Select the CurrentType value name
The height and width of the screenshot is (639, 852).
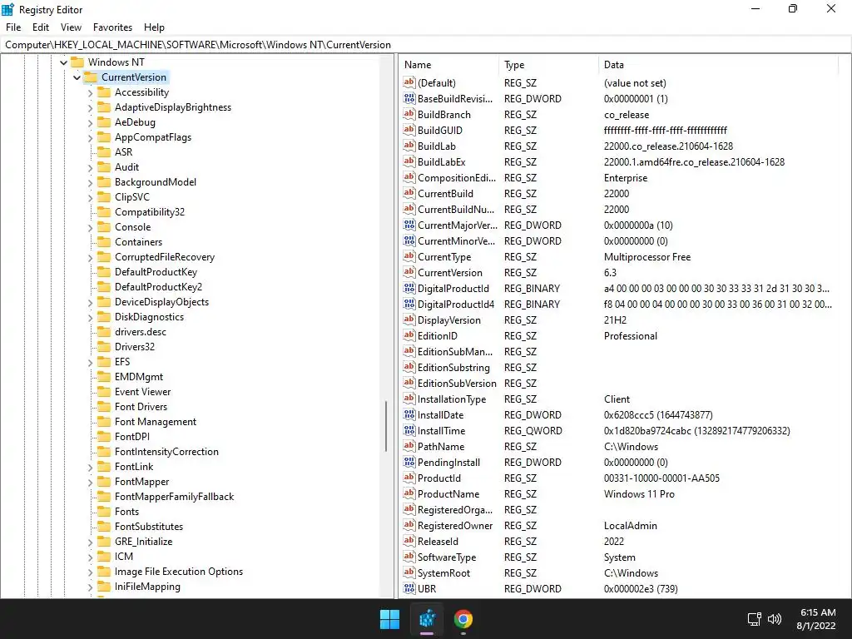pos(444,257)
